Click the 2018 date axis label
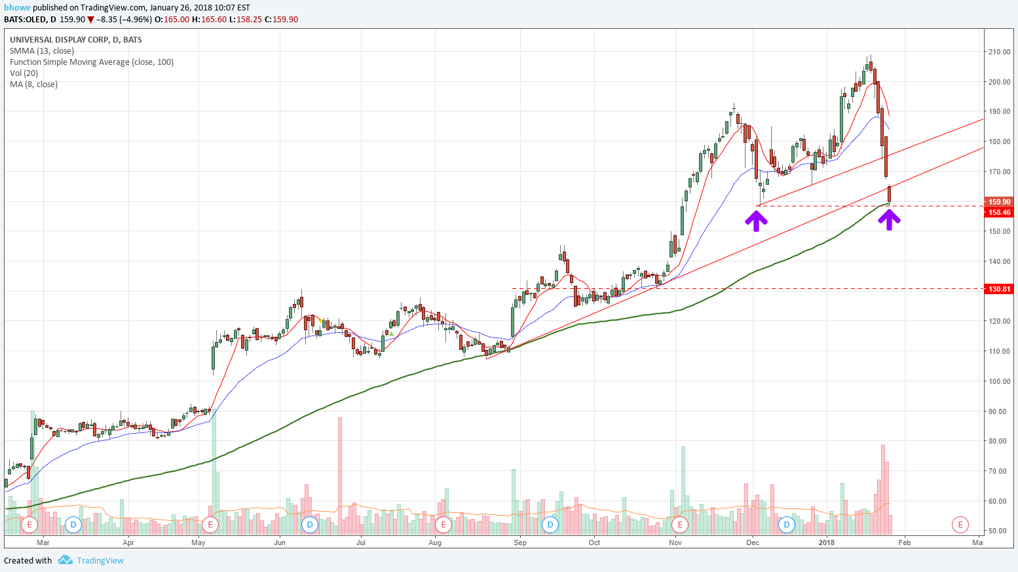 [827, 543]
